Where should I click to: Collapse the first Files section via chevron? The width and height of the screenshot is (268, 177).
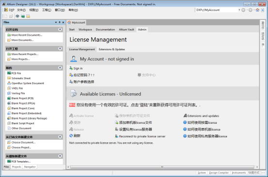[x=60, y=29]
